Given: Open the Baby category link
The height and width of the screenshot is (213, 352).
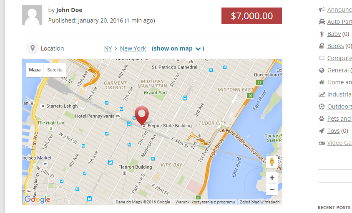Looking at the screenshot, I should pyautogui.click(x=334, y=34).
